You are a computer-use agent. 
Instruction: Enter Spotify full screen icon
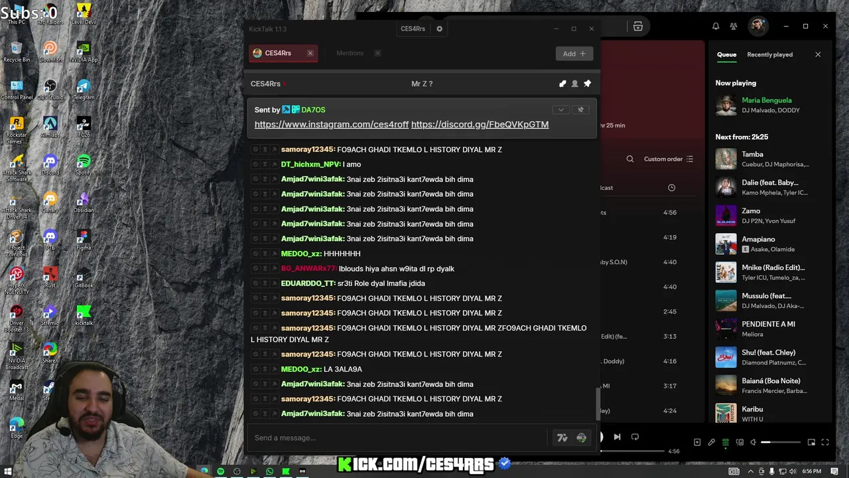(825, 442)
